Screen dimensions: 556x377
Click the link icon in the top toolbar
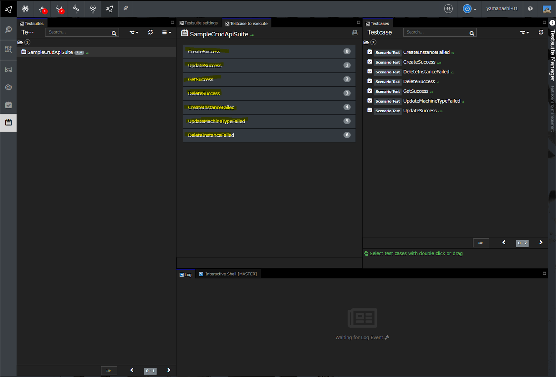pyautogui.click(x=126, y=8)
